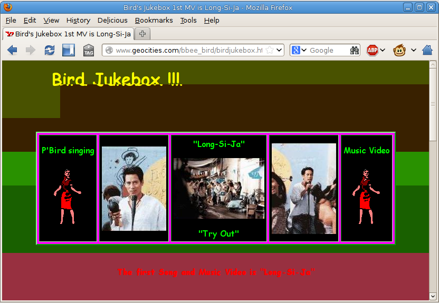This screenshot has width=439, height=303.
Task: Click the vertical scrollbar thumb
Action: pyautogui.click(x=433, y=104)
